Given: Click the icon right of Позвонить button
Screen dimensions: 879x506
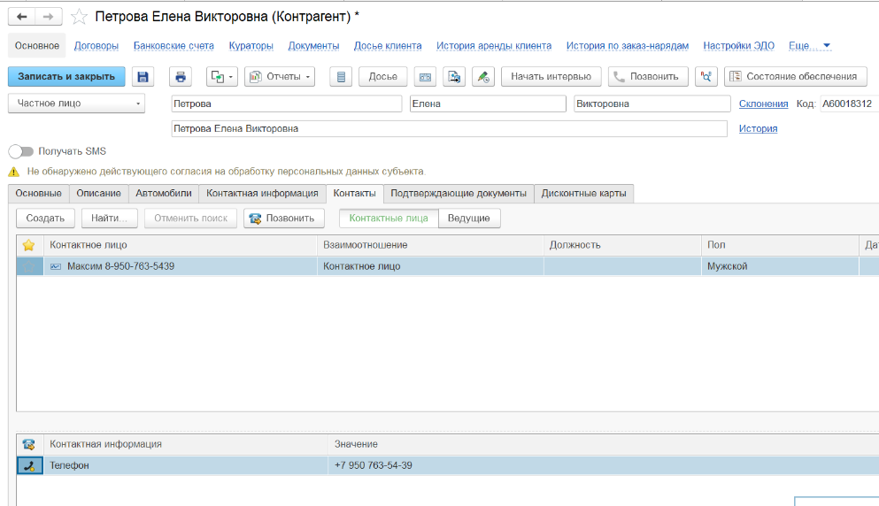Looking at the screenshot, I should pos(706,77).
